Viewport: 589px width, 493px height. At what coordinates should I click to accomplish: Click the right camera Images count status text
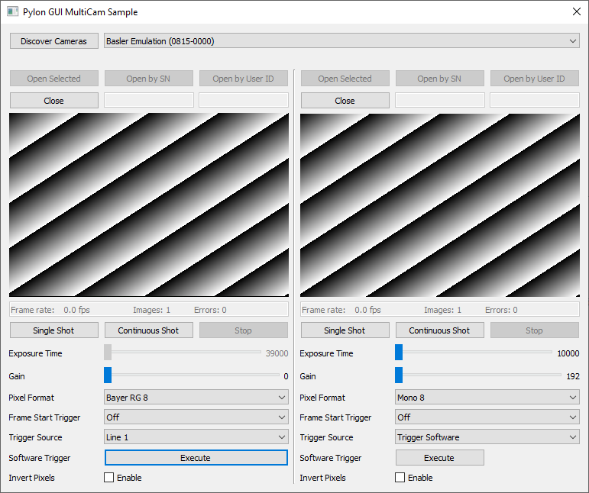(x=442, y=310)
